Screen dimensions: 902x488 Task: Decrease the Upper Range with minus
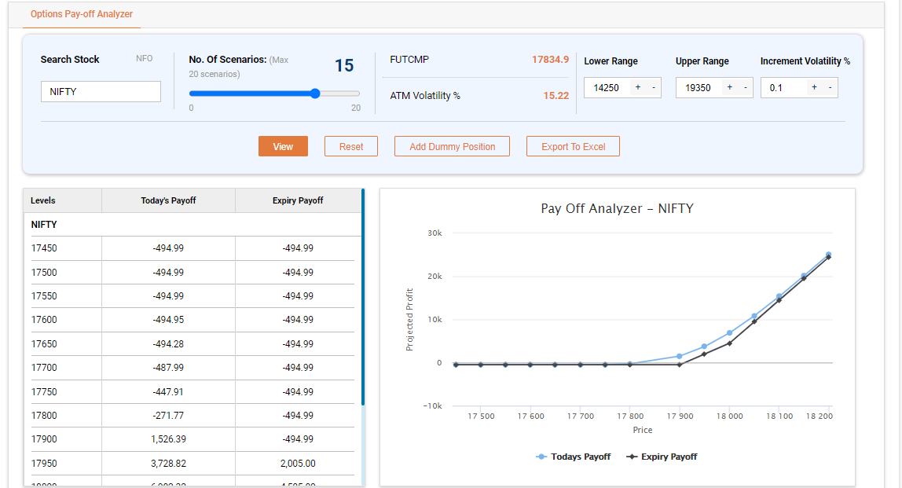click(x=745, y=88)
